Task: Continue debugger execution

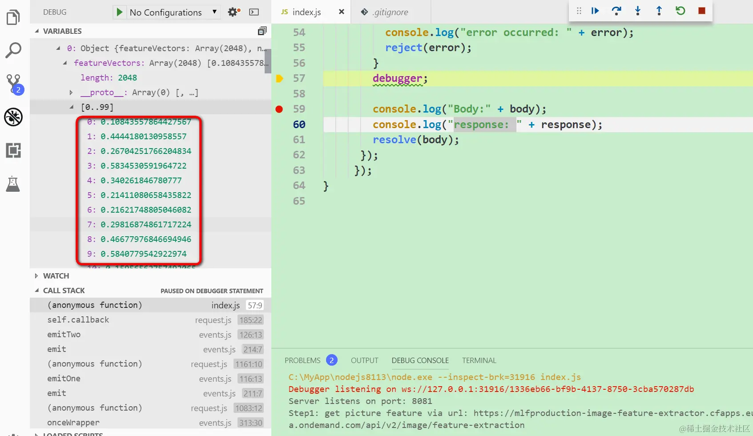Action: tap(595, 11)
